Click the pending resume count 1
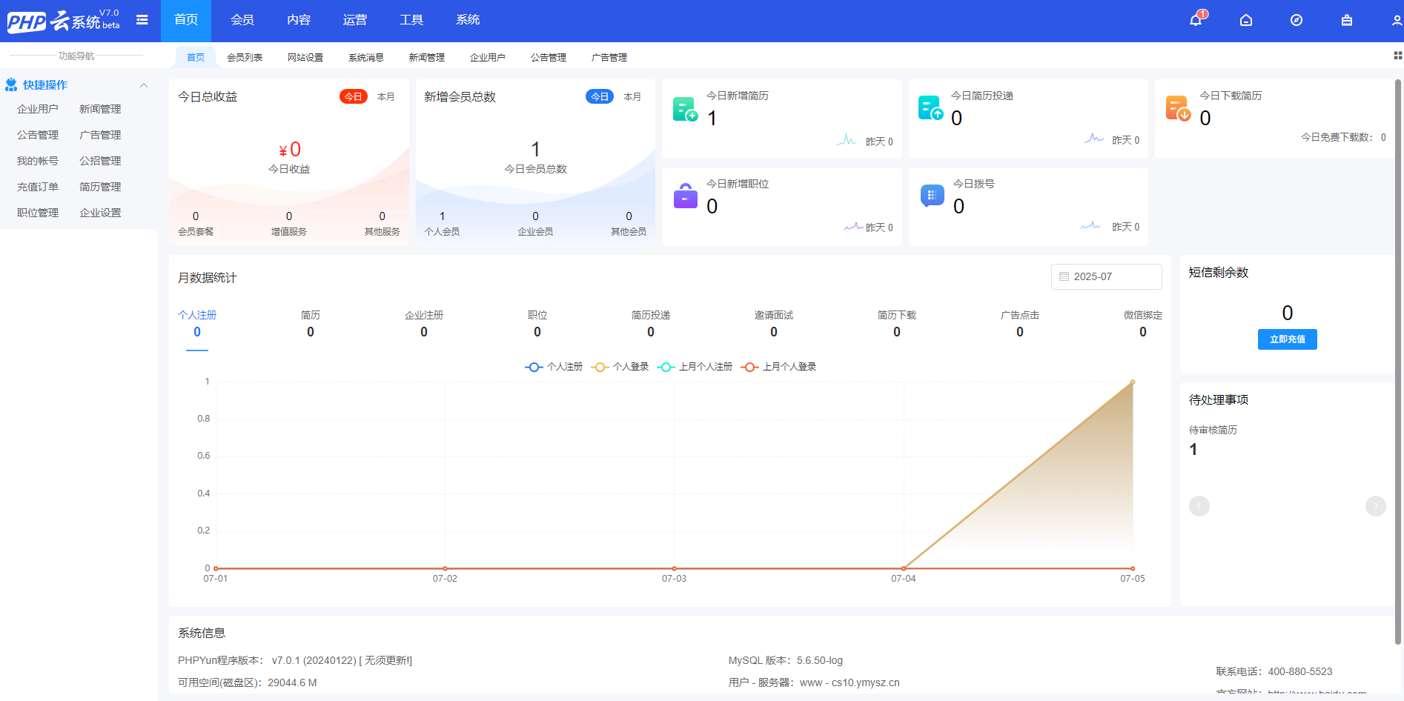The height and width of the screenshot is (701, 1404). click(x=1193, y=449)
